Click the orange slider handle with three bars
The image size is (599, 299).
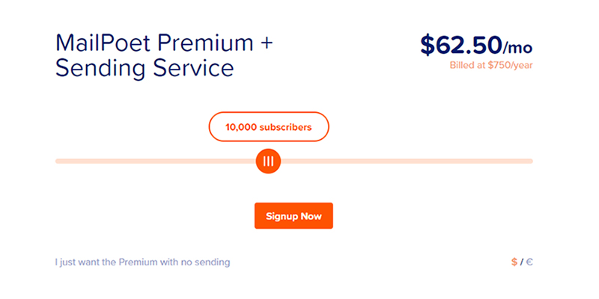click(268, 161)
